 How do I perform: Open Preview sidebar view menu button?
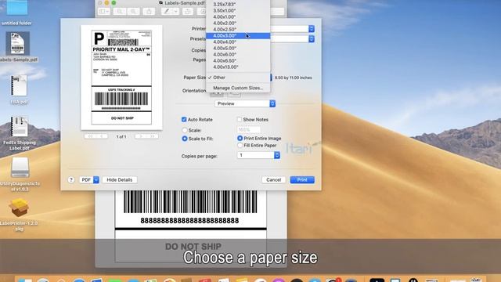pyautogui.click(x=104, y=12)
